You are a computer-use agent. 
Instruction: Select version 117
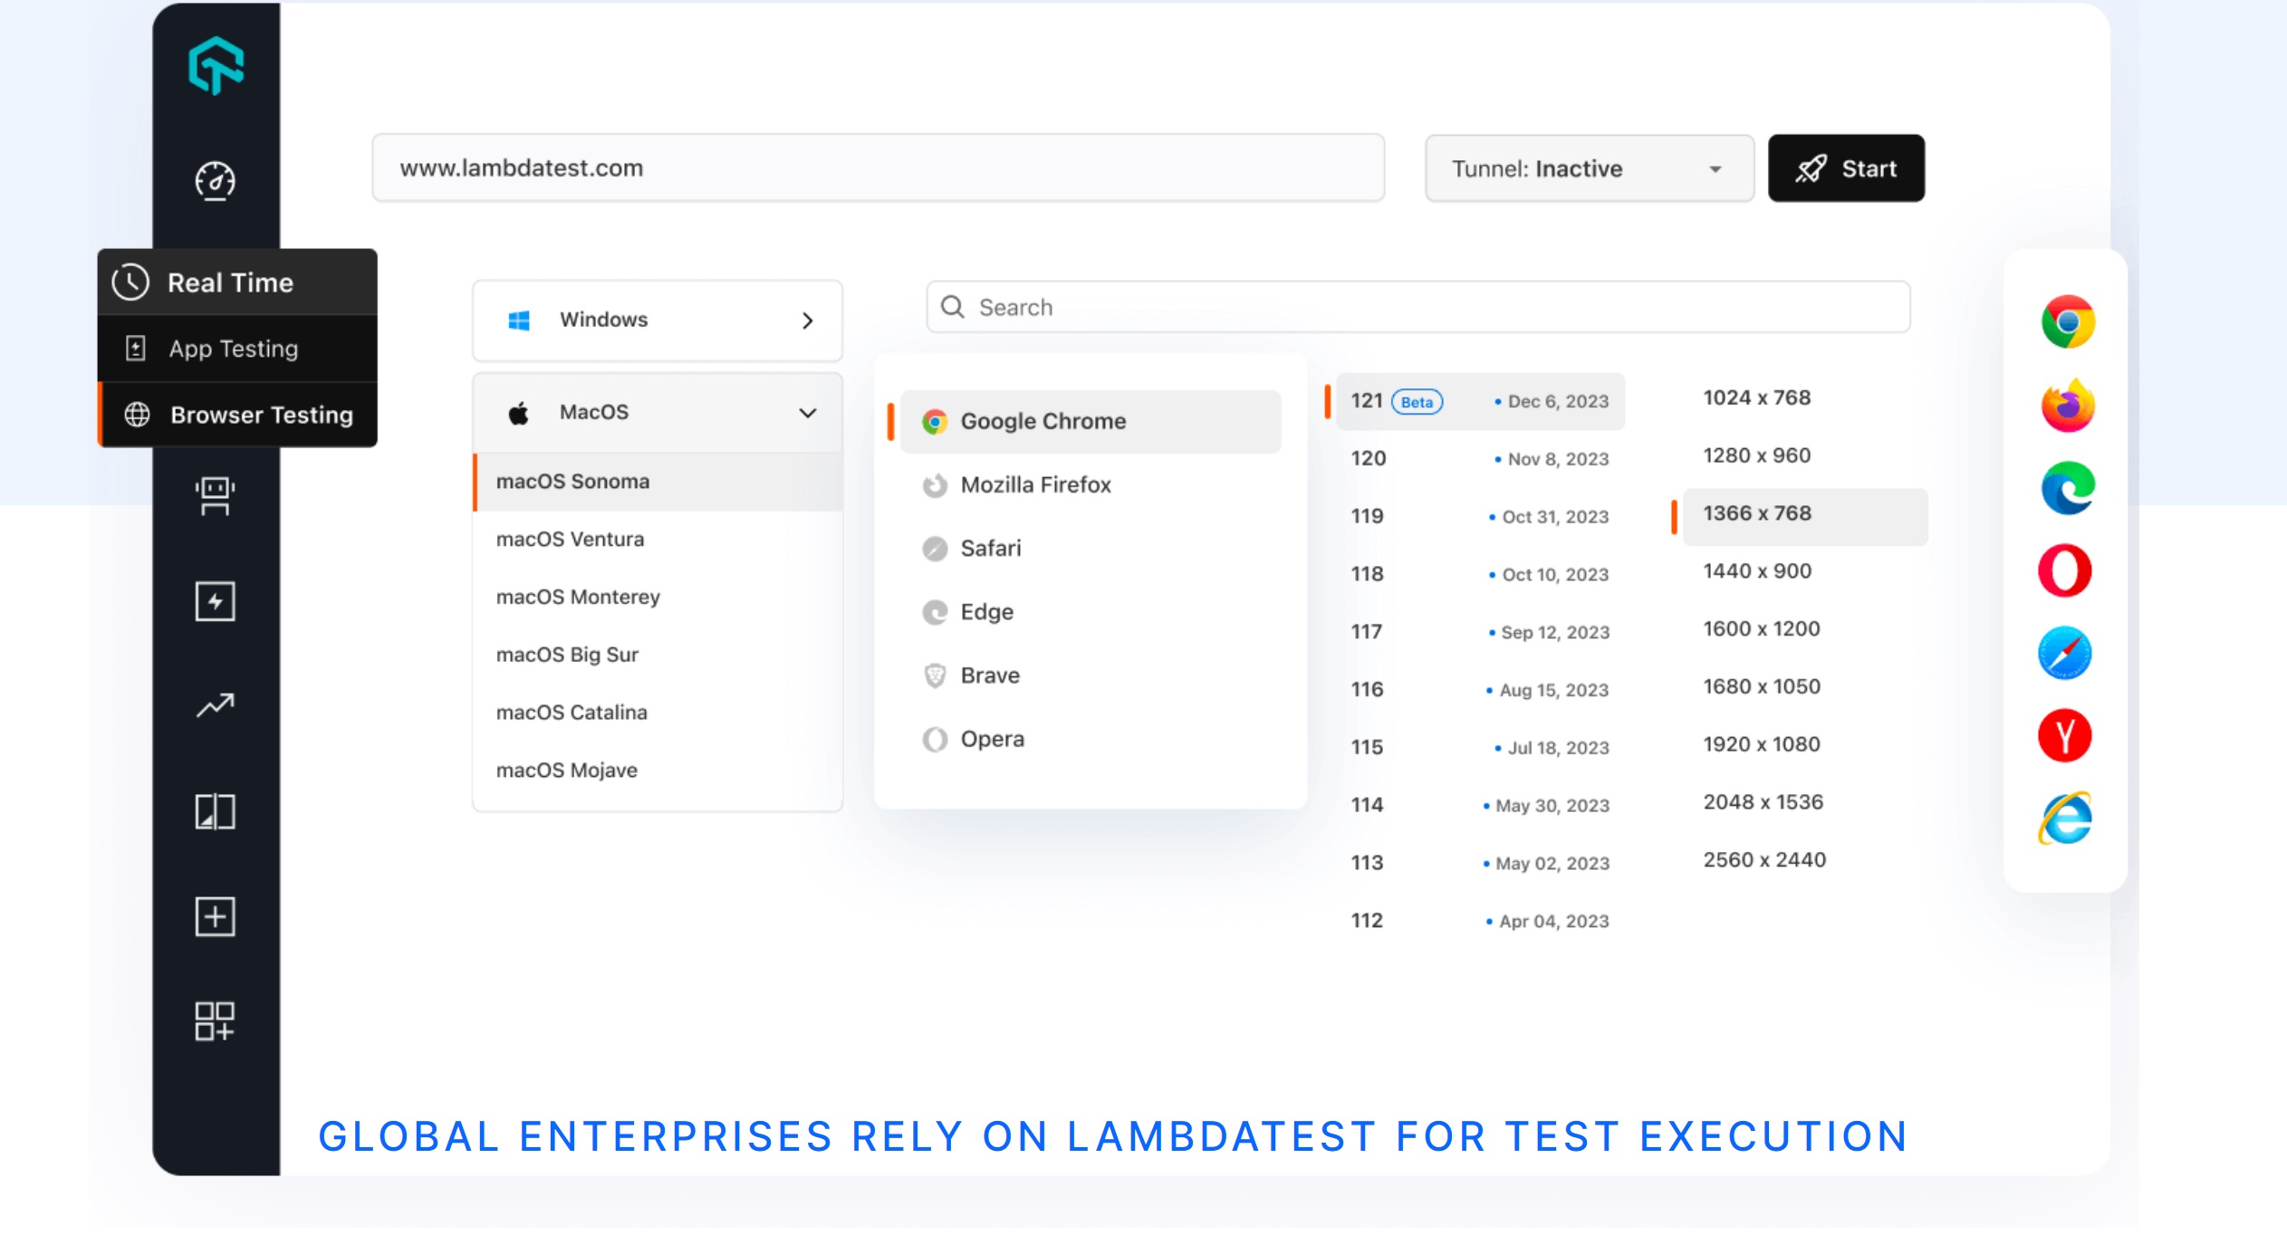1480,632
